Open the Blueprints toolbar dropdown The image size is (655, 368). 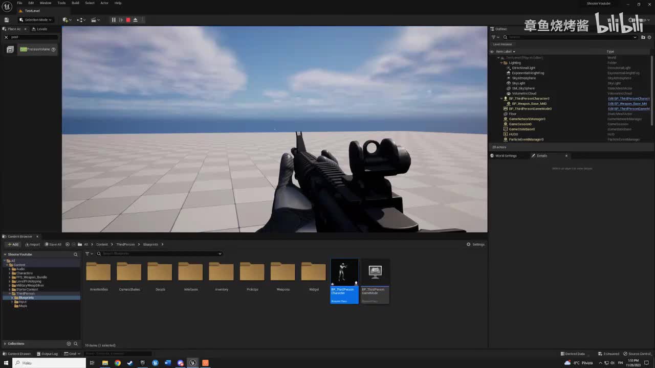(81, 20)
